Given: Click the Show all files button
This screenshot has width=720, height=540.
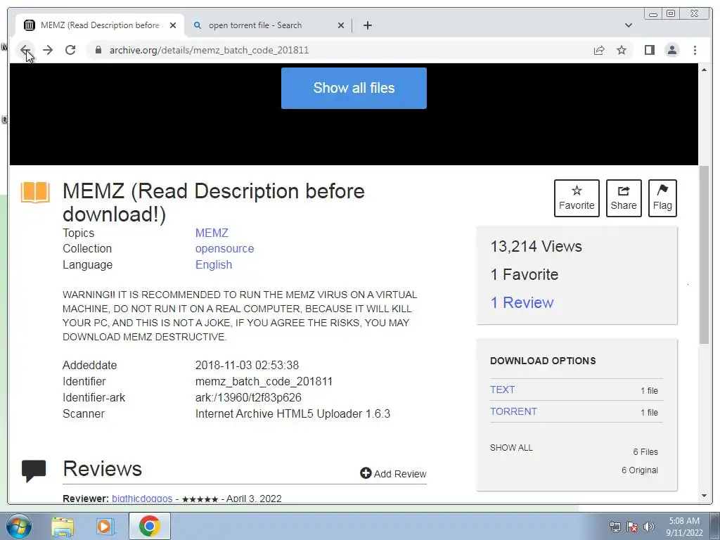Looking at the screenshot, I should click(x=354, y=88).
